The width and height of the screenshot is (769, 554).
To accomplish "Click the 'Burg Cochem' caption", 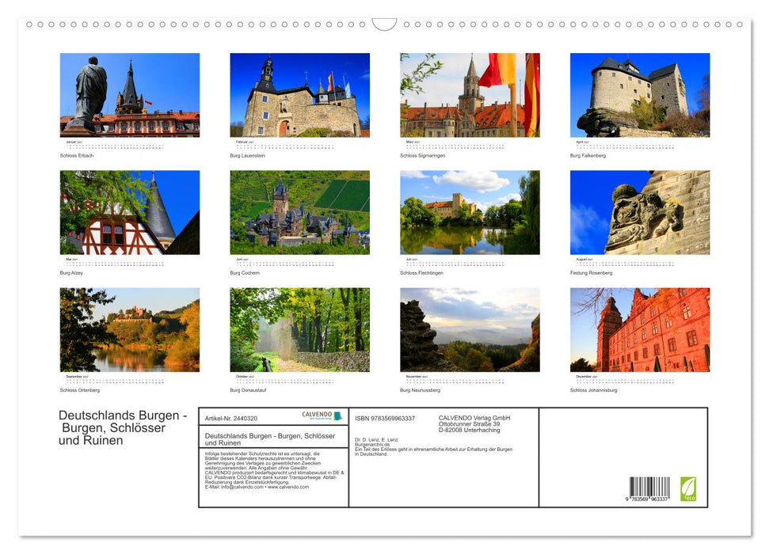I will point(245,272).
